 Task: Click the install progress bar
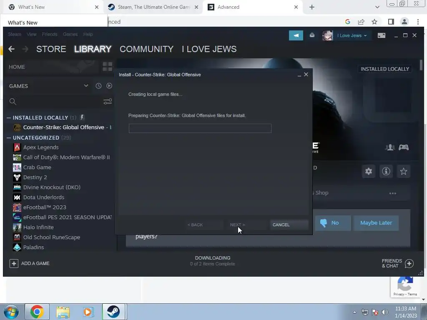200,128
